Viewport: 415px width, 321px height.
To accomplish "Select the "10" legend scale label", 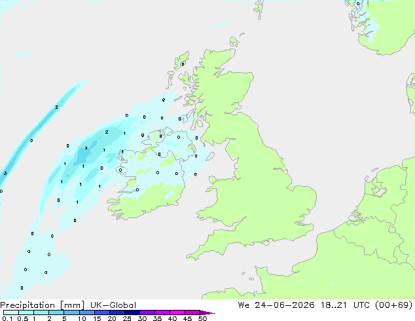I will [x=82, y=318].
